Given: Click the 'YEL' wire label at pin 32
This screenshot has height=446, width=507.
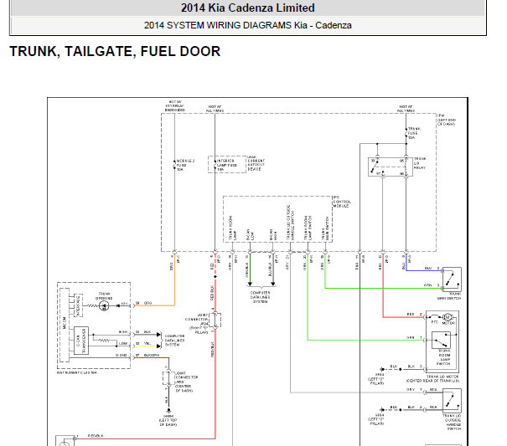Looking at the screenshot, I should point(147,343).
